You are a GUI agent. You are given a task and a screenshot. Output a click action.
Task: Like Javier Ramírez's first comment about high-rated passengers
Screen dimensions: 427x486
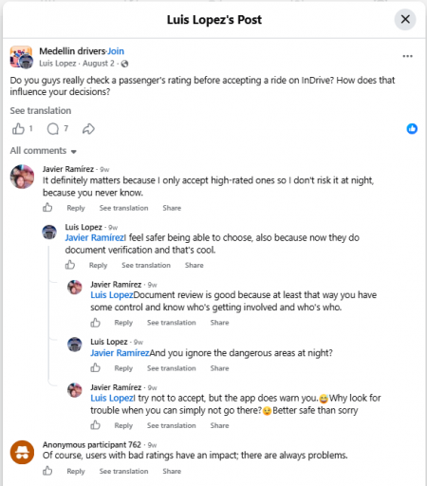point(47,208)
